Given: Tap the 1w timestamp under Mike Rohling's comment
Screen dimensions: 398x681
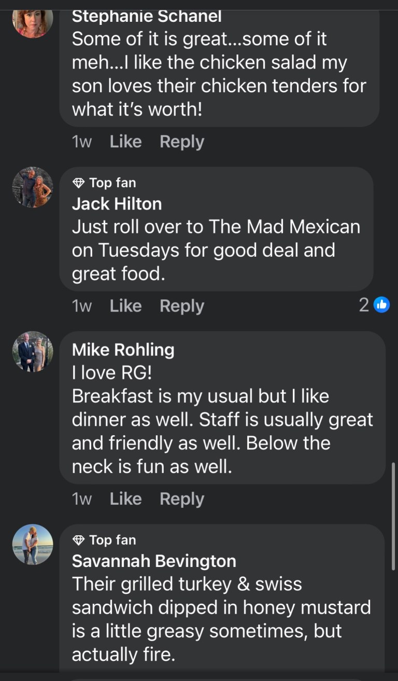Looking at the screenshot, I should point(81,499).
